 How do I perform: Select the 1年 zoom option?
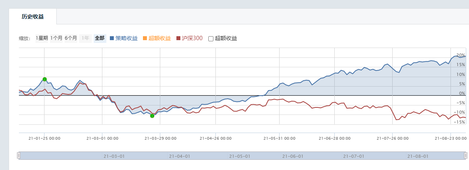tap(85, 38)
